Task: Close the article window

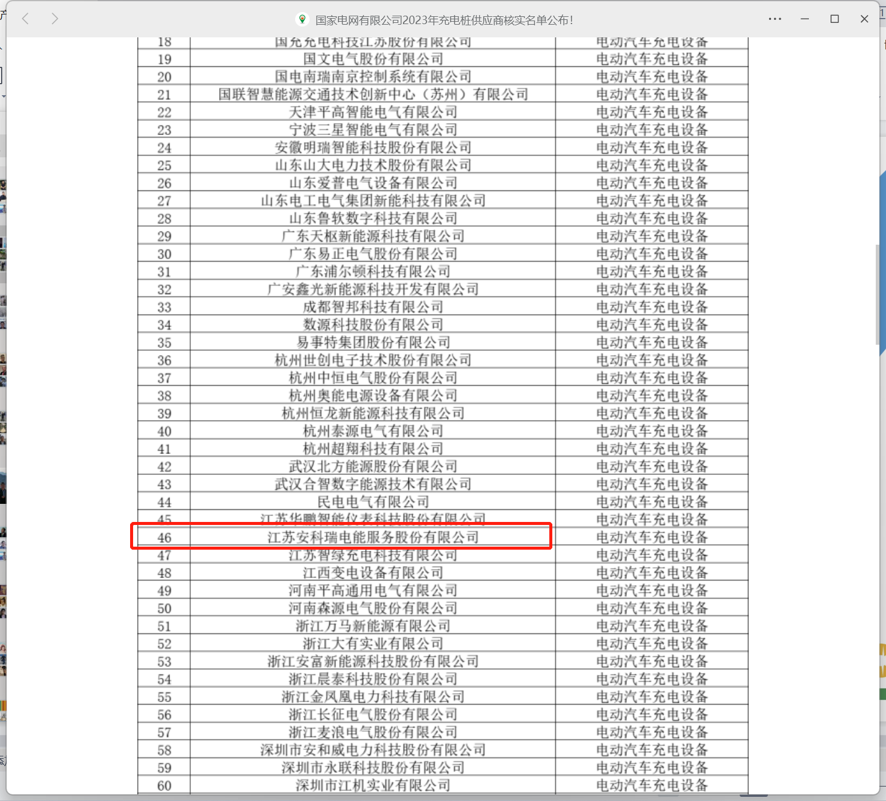Action: click(x=864, y=19)
